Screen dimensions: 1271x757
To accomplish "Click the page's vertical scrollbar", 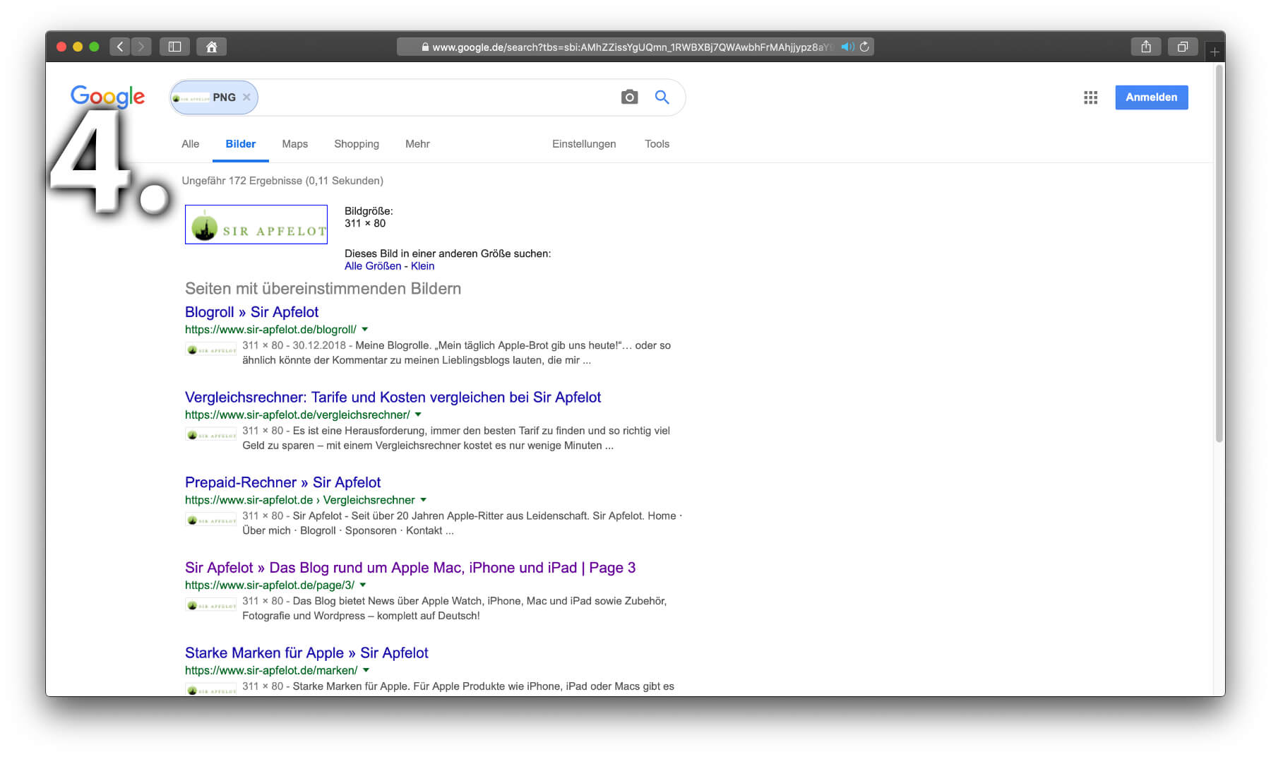I will click(1219, 254).
